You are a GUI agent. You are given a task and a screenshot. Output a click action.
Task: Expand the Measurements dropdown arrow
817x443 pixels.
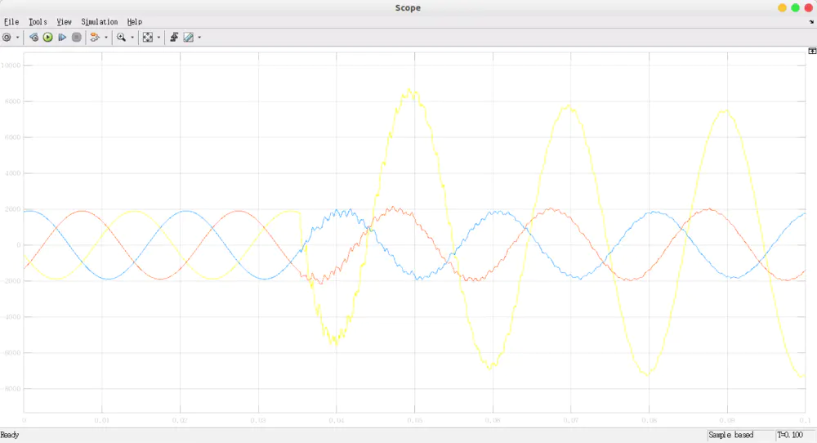[199, 38]
